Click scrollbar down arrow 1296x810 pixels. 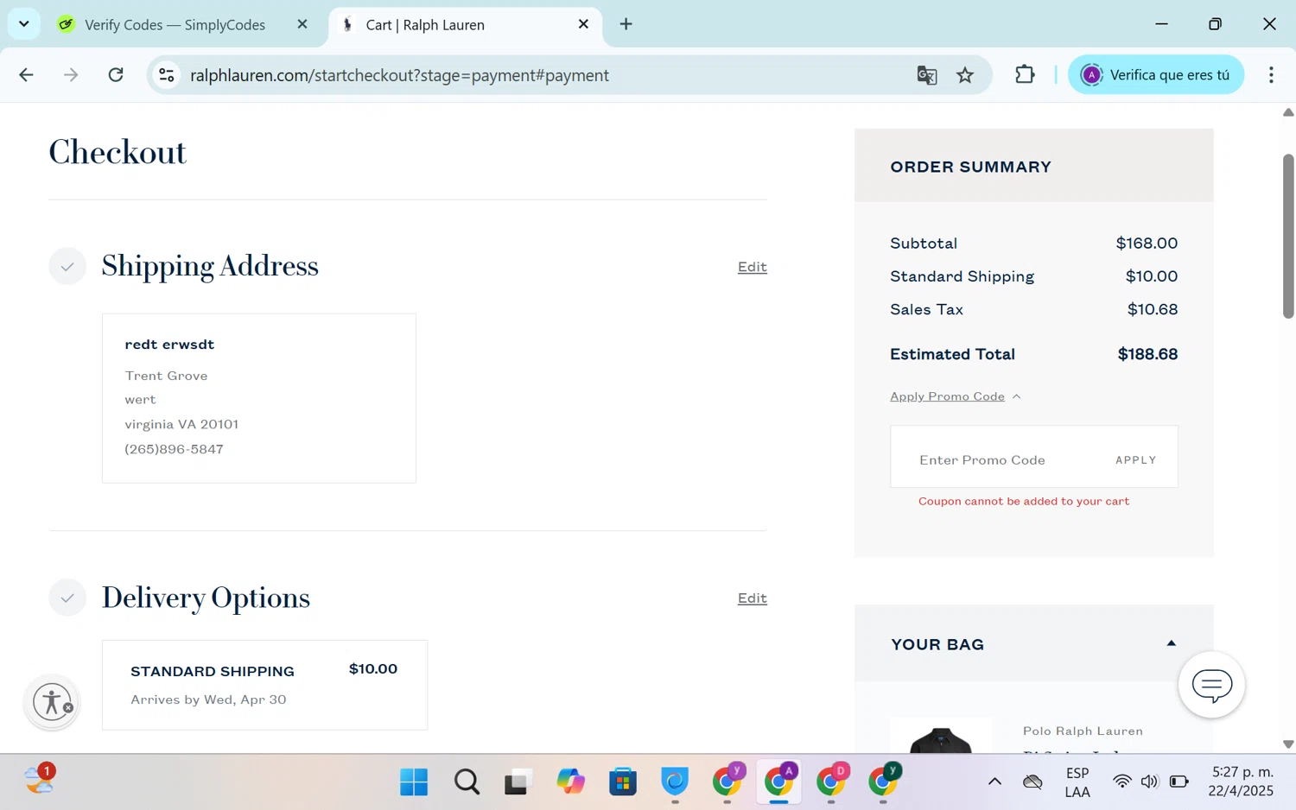[1288, 744]
